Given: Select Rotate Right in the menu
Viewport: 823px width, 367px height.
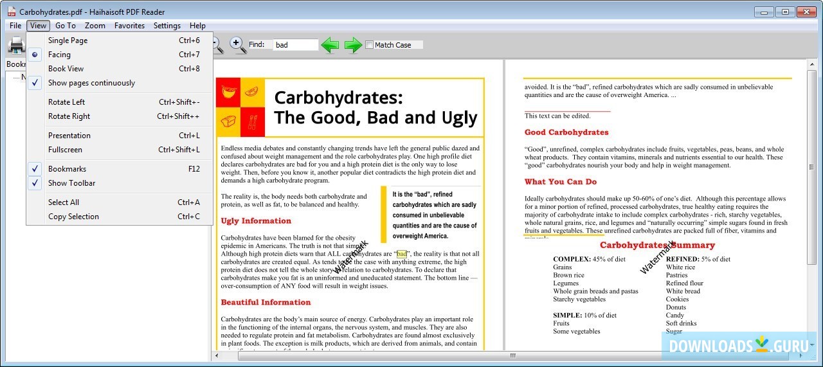Looking at the screenshot, I should 120,116.
